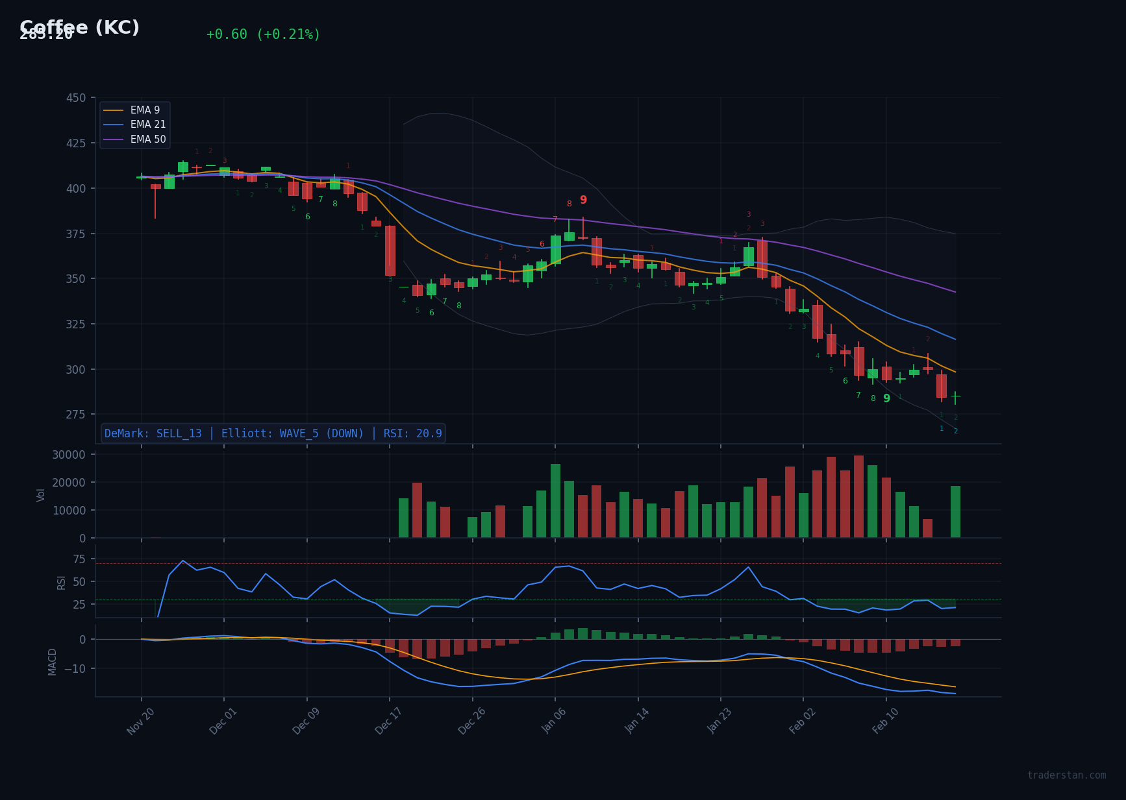Click the Elliott: WAVE_5 (DOWN) label
The height and width of the screenshot is (800, 1126).
pos(292,433)
